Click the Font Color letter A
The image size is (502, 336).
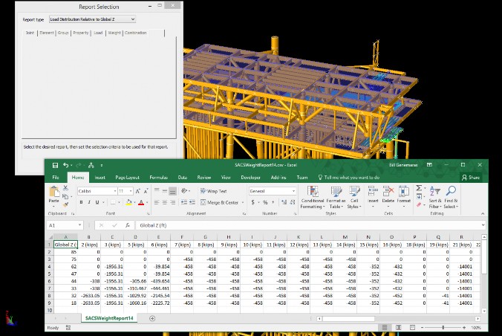[141, 202]
